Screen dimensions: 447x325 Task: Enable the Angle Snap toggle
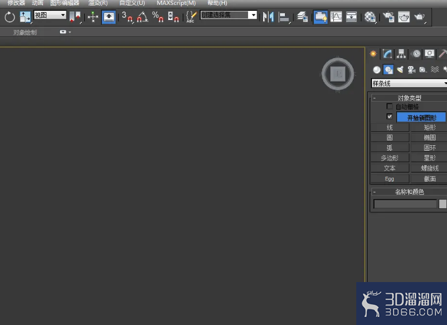[x=142, y=17]
